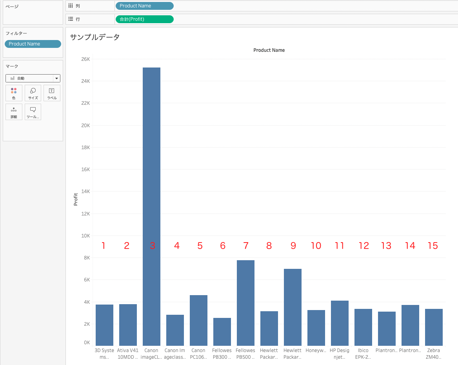Click the Ibico EPK-2.. axis label

point(363,354)
